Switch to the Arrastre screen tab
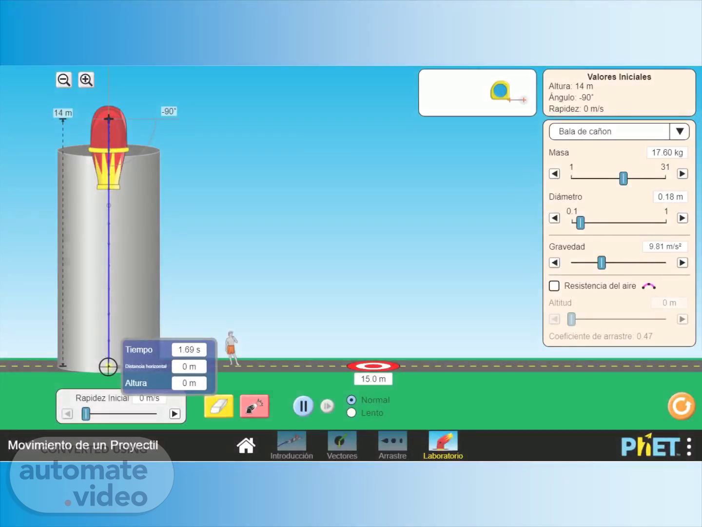702x527 pixels. pos(392,445)
